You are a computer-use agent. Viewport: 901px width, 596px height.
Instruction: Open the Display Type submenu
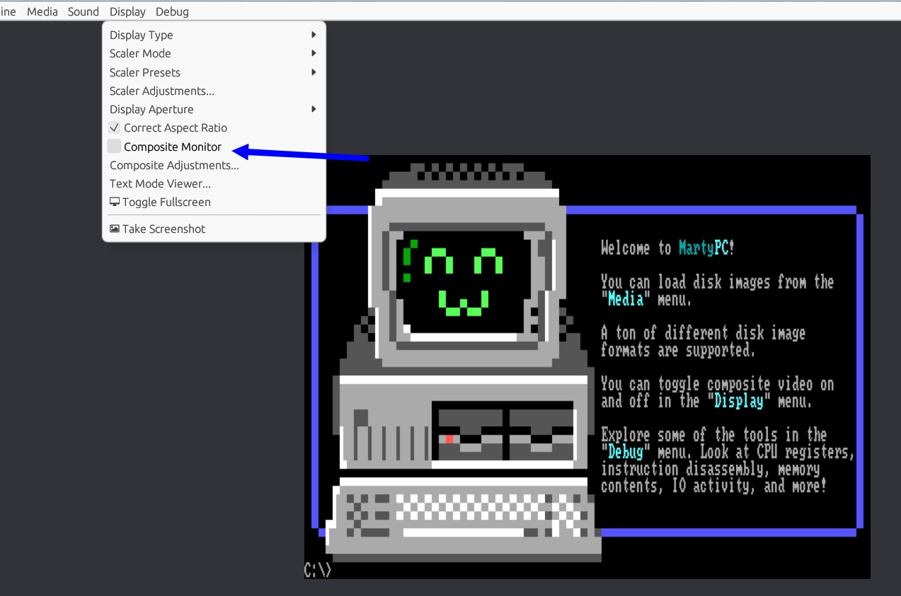tap(214, 35)
